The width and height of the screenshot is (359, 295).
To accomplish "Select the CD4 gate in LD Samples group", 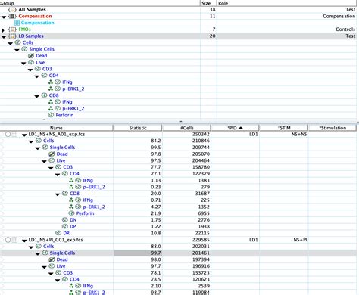I will (x=54, y=76).
